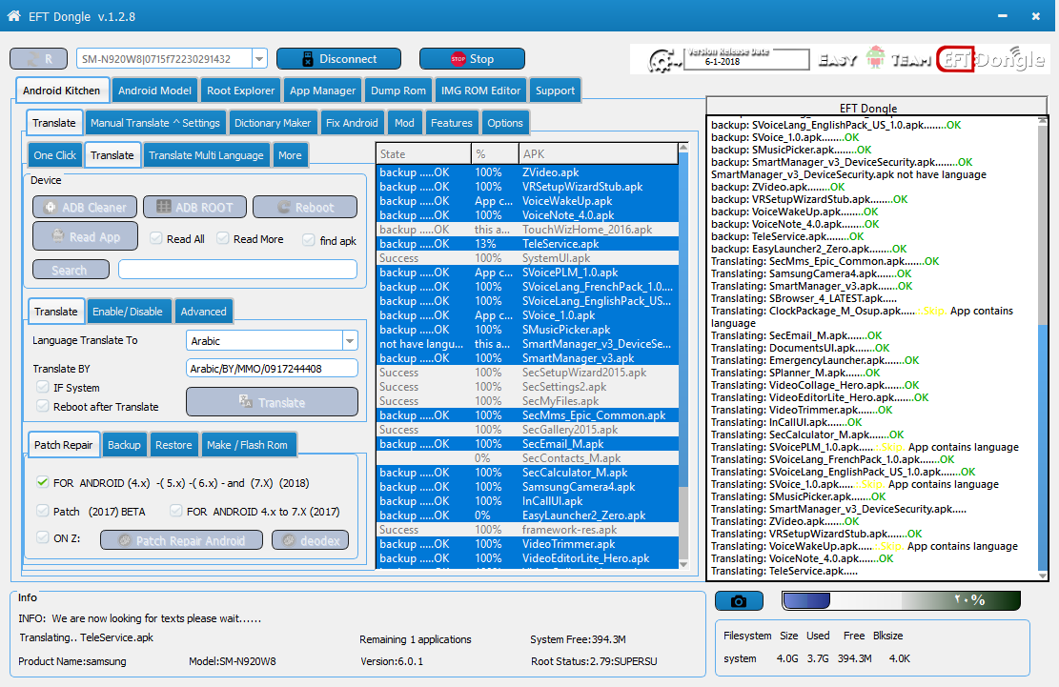Click the refresh R button
The height and width of the screenshot is (687, 1059).
(38, 59)
